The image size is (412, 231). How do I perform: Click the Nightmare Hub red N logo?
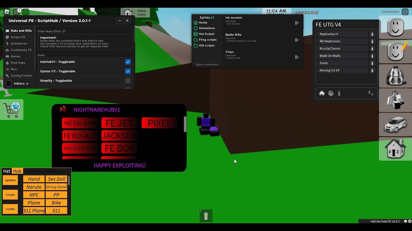coord(63,109)
